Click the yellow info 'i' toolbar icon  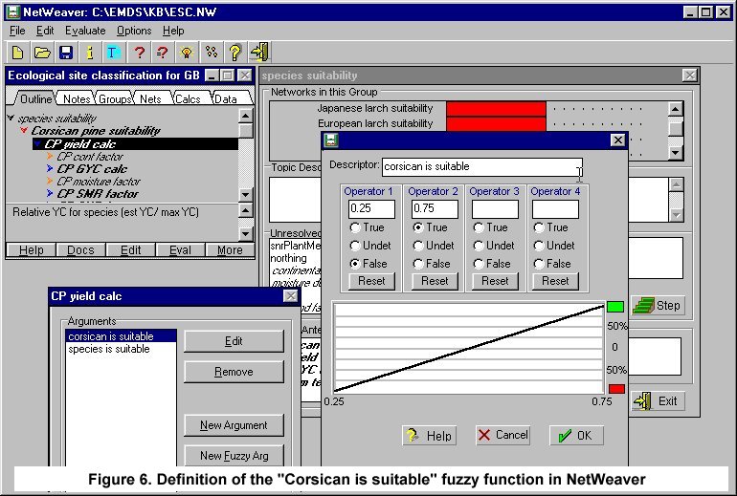(x=90, y=53)
